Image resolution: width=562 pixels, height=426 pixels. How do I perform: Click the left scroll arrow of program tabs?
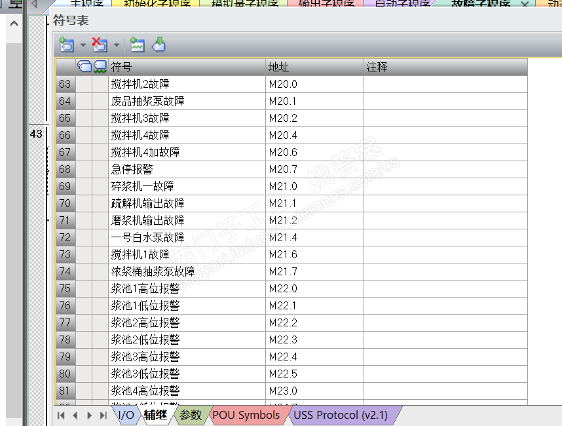34,4
